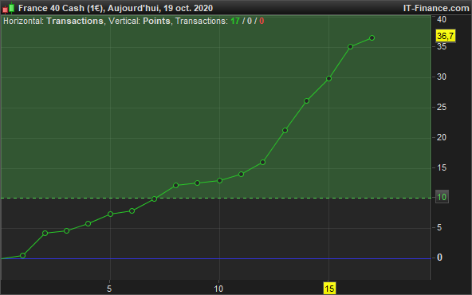Select the data point at transaction 9
This screenshot has height=295, width=472.
coord(198,183)
